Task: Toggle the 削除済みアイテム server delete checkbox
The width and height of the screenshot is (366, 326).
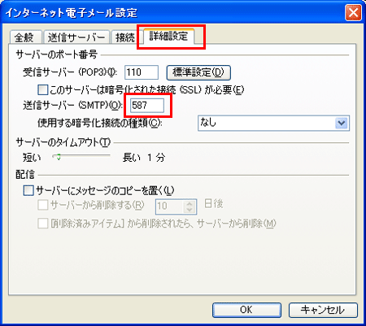Action: click(x=43, y=224)
